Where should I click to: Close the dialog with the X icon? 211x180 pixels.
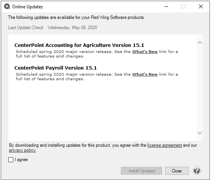coord(201,6)
